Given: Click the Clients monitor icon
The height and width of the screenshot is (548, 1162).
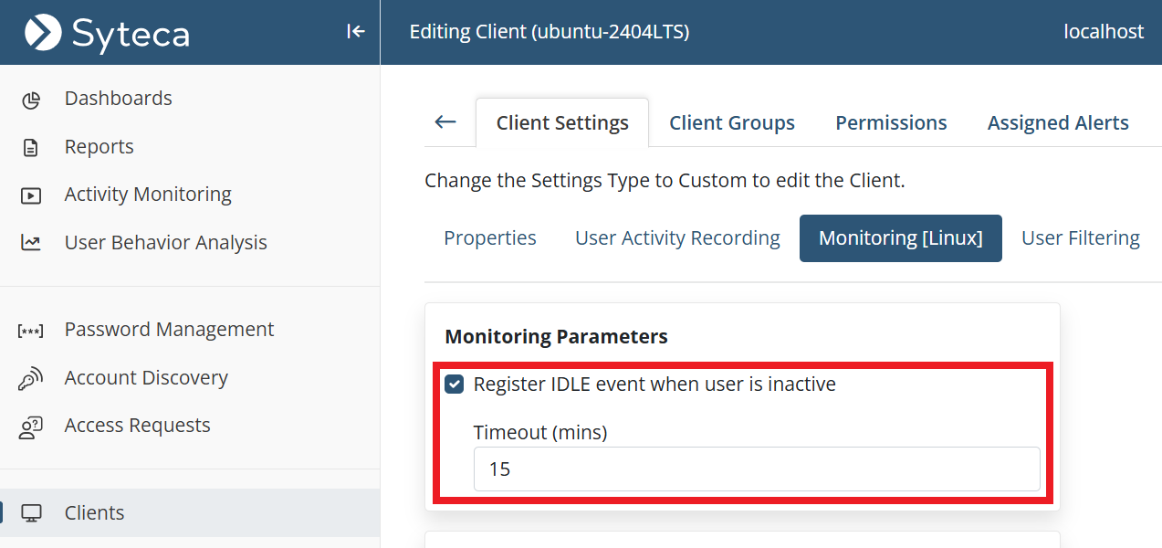Looking at the screenshot, I should tap(31, 513).
